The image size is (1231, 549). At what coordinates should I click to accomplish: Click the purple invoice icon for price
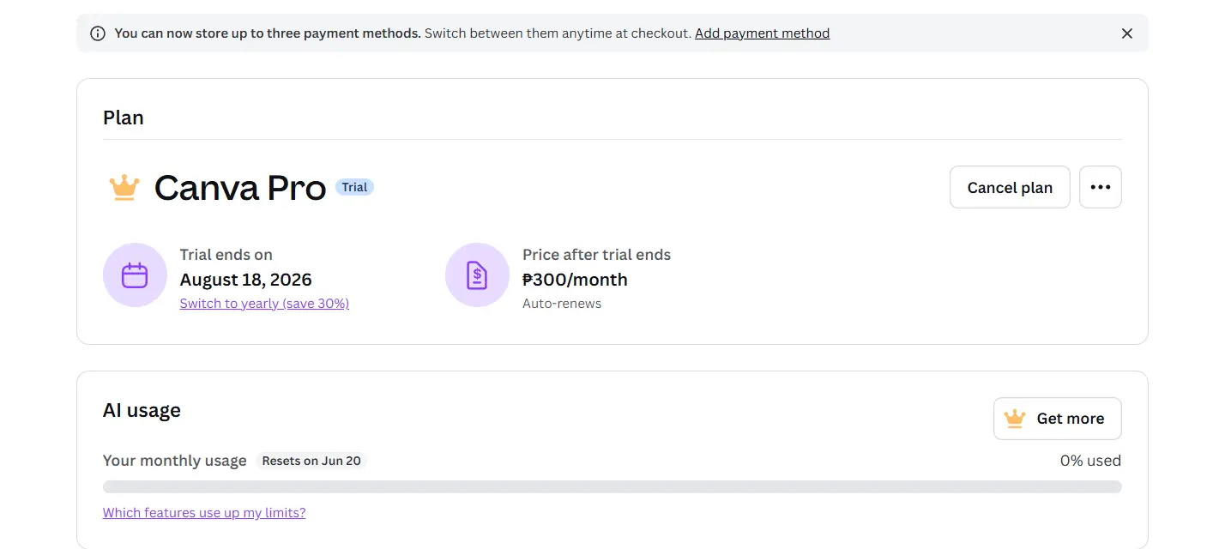coord(477,275)
